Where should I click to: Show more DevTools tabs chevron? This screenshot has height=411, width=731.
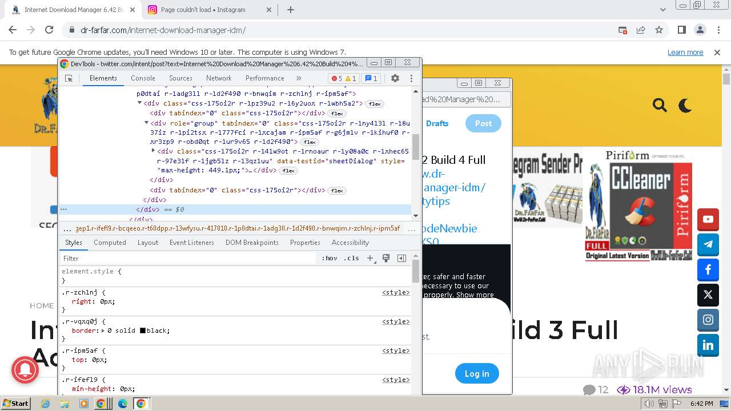[299, 78]
